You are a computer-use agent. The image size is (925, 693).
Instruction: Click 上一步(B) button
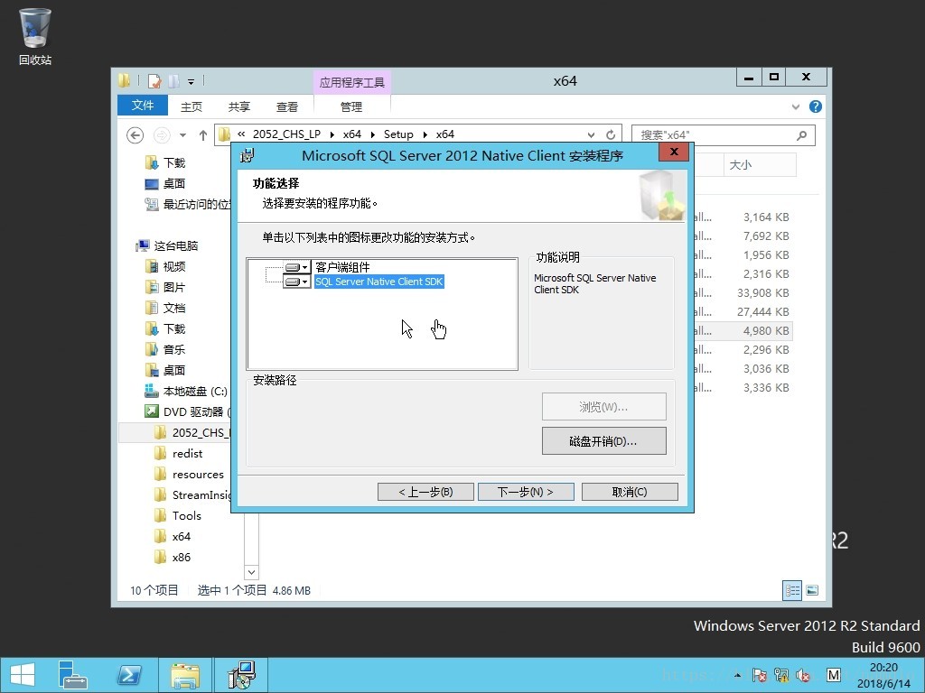click(425, 492)
